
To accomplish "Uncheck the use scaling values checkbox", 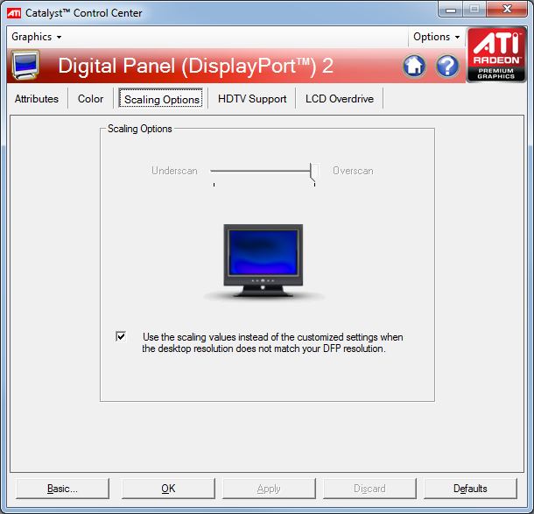I will pyautogui.click(x=121, y=336).
